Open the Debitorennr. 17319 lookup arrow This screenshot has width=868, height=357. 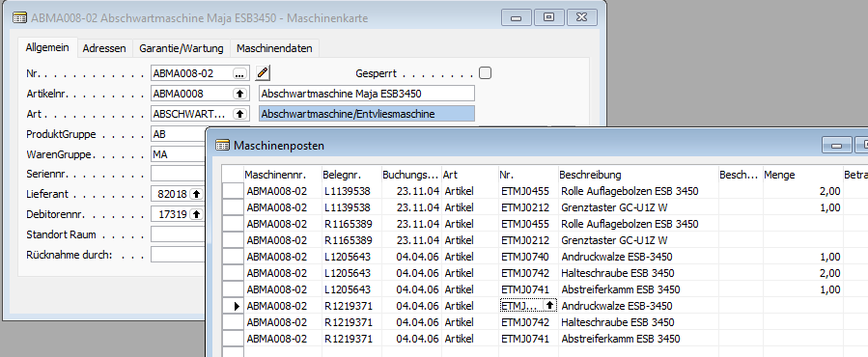pos(196,214)
